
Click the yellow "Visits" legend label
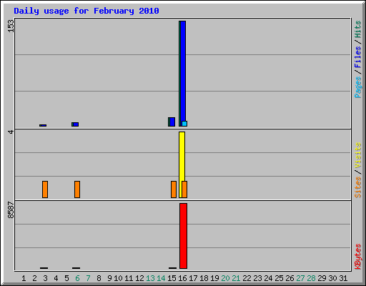click(357, 155)
